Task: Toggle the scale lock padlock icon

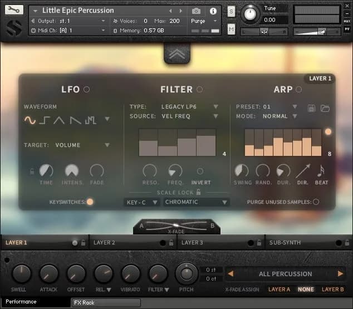Action: point(198,192)
